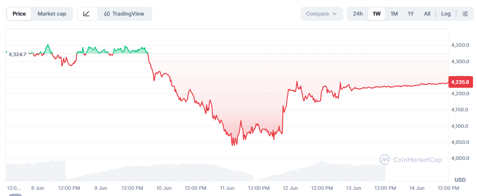Click the CoinMarketCap watermark logo
The image size is (477, 196).
tap(410, 160)
